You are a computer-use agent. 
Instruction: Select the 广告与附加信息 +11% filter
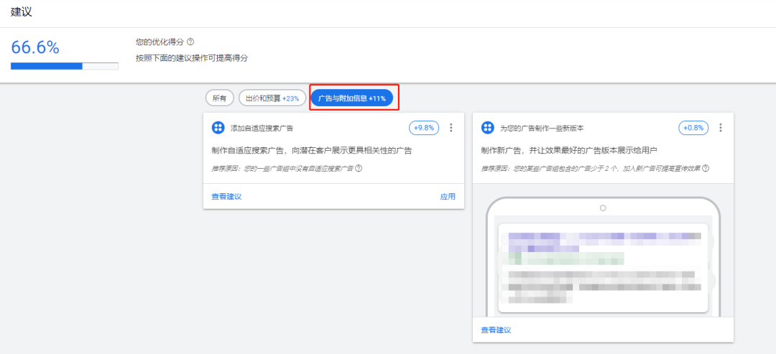352,98
